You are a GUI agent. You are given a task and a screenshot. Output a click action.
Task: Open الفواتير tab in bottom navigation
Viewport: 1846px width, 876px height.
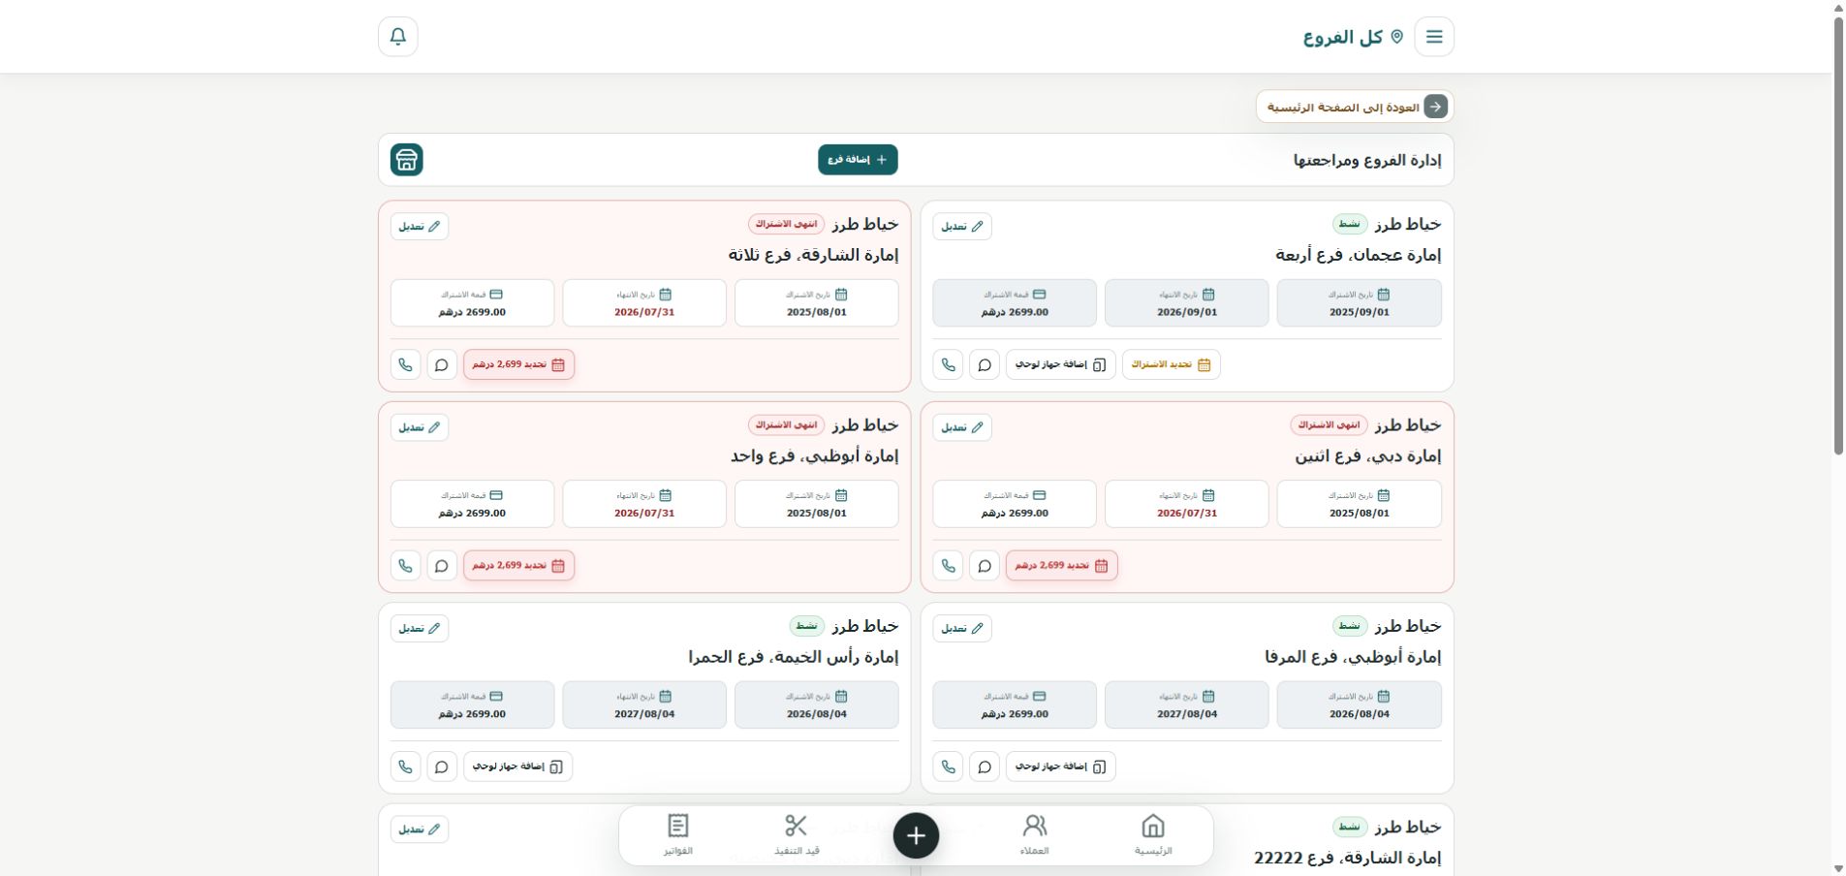(x=677, y=835)
